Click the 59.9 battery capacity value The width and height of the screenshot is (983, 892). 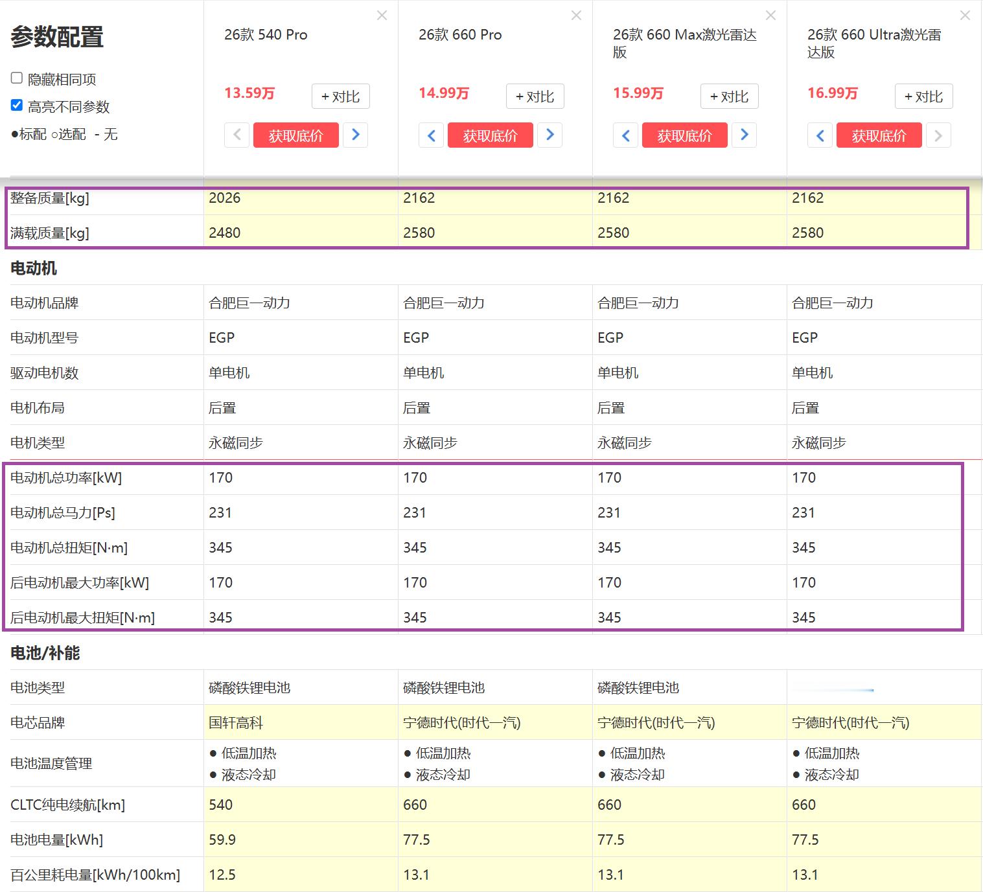(222, 840)
